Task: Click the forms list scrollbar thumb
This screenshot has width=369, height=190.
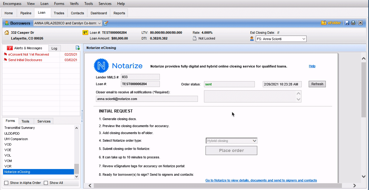Action: tap(76, 168)
